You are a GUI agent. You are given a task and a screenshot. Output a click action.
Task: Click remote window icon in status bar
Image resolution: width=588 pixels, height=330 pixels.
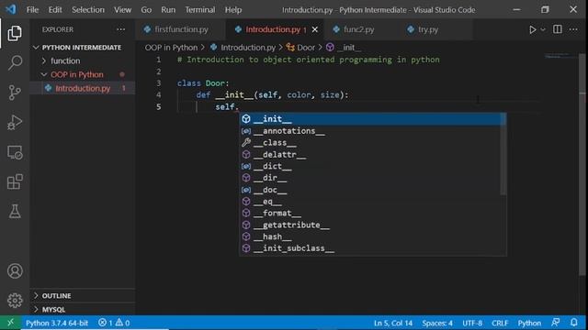[10, 323]
